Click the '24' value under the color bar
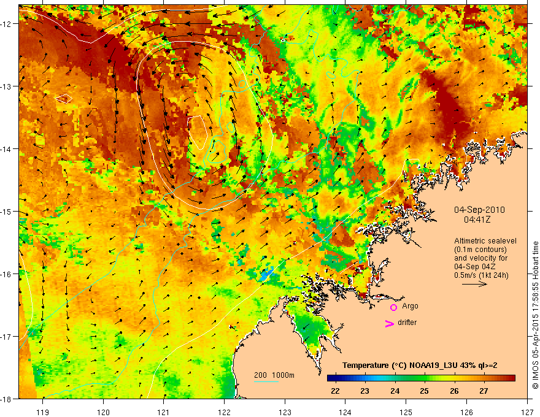The width and height of the screenshot is (540, 417). point(395,391)
